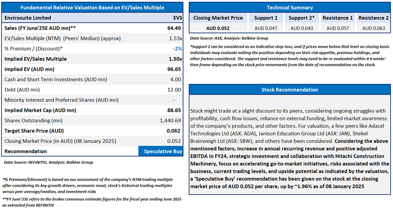Select the Envirosuite Limited row label
This screenshot has width=393, height=209.
pos(27,18)
